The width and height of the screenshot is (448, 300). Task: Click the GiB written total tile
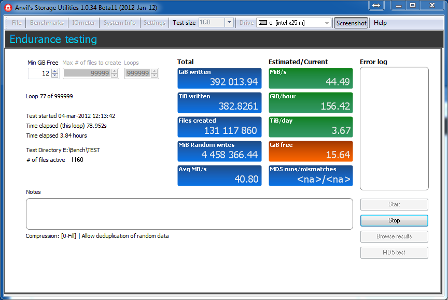[x=219, y=78]
